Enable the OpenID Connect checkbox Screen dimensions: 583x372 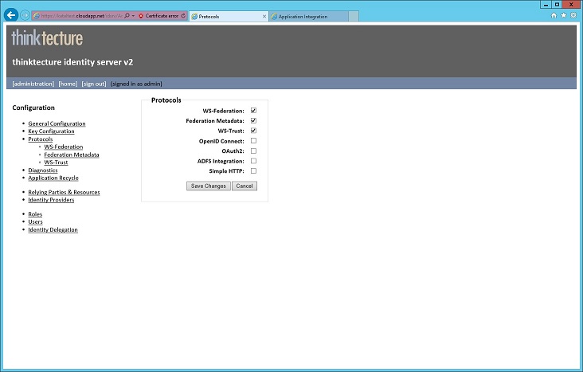click(x=253, y=141)
